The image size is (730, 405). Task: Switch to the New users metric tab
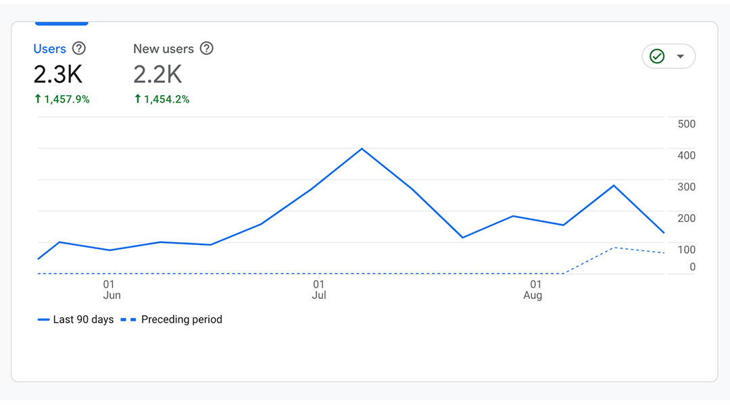tap(164, 49)
